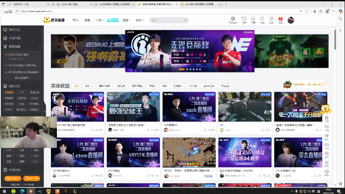Image resolution: width=345 pixels, height=194 pixels.
Task: Show hidden system tray icons chevron
Action: click(x=292, y=191)
